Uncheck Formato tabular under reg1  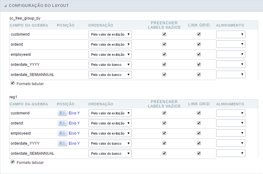point(13,162)
